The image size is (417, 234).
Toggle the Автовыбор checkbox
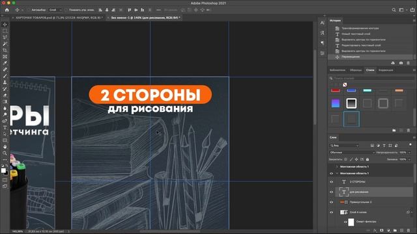[29, 10]
